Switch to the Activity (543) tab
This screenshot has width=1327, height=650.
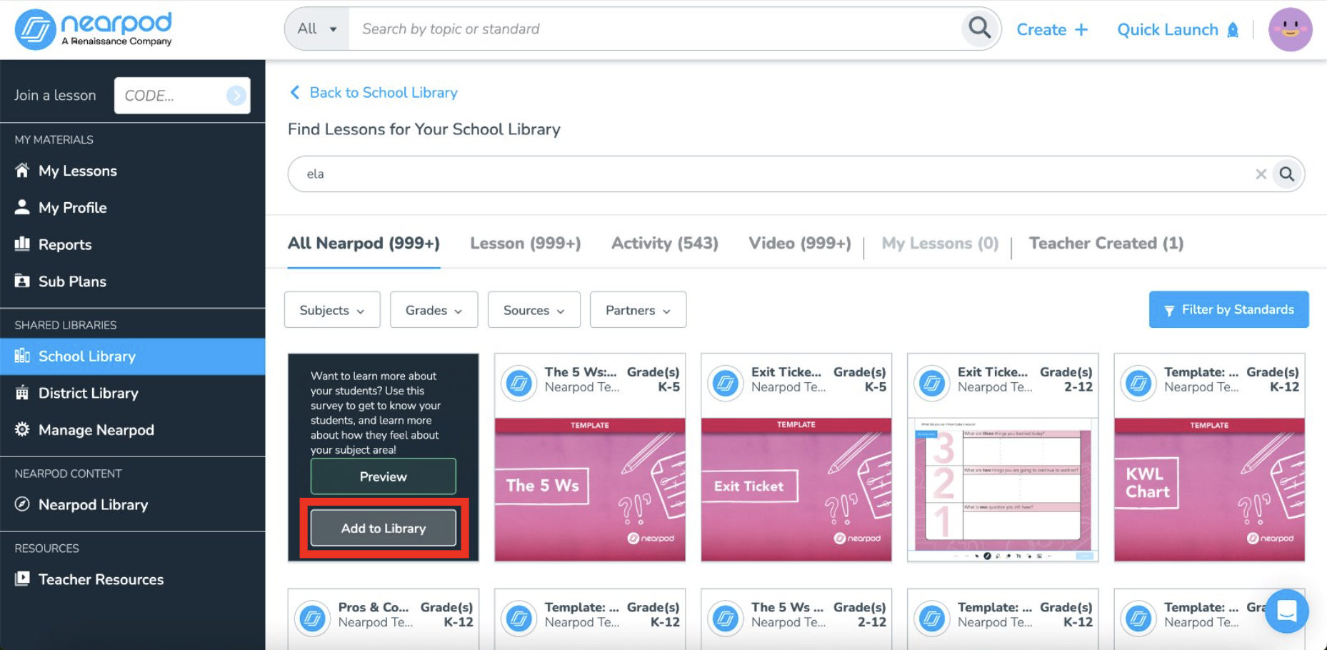(x=665, y=244)
